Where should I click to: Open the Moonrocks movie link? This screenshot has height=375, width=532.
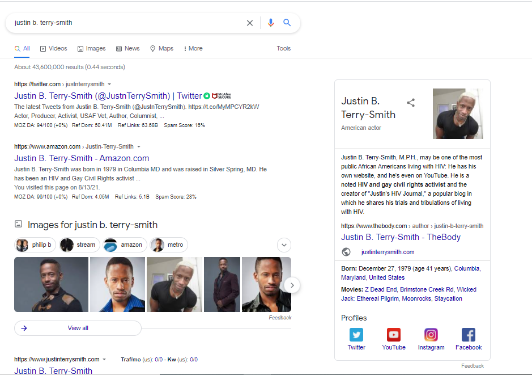pos(416,298)
